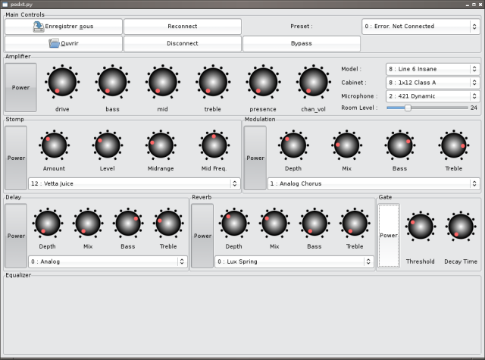Toggle the Gate Power button

pyautogui.click(x=389, y=236)
